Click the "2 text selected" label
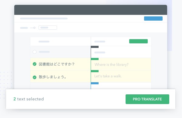This screenshot has width=182, height=118. (x=29, y=99)
